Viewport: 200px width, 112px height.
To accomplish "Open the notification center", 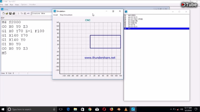I will pyautogui.click(x=196, y=109).
